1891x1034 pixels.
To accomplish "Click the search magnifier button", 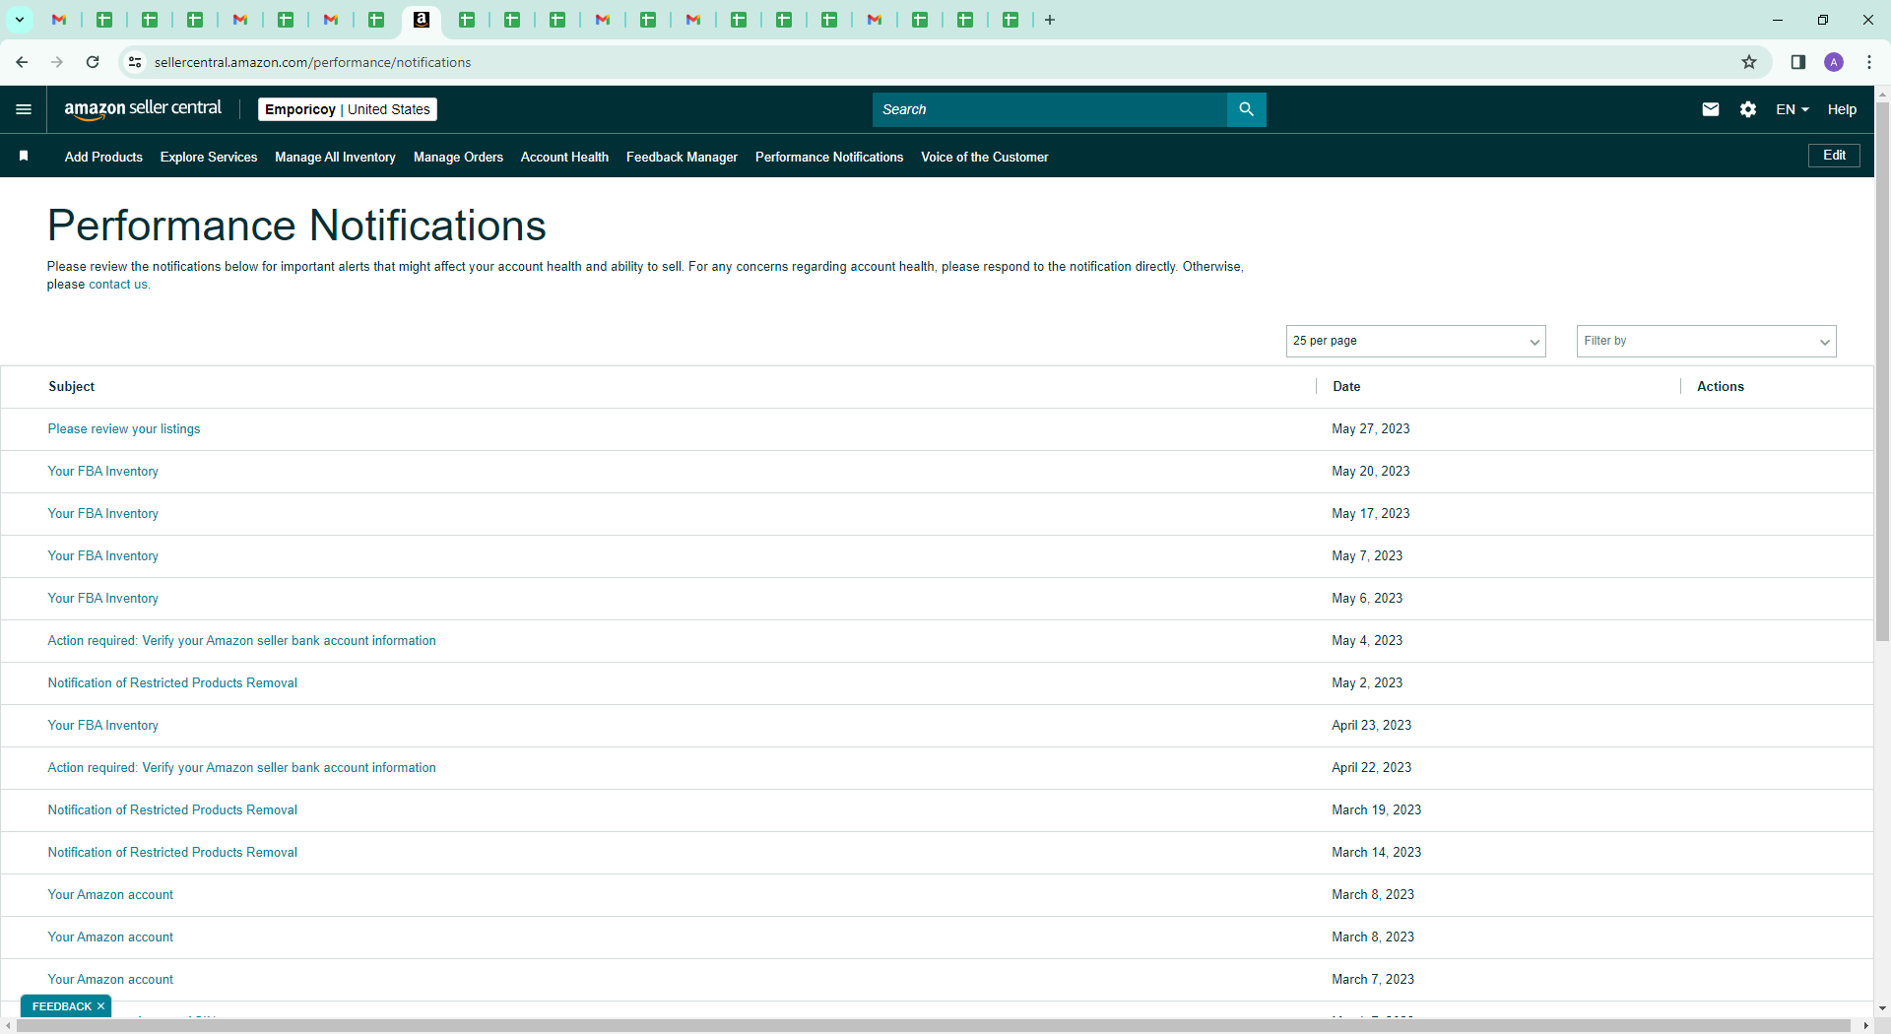I will 1246,109.
